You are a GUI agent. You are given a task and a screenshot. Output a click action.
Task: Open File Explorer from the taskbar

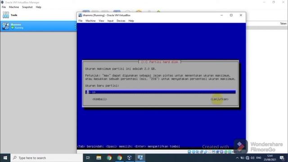(x=99, y=158)
